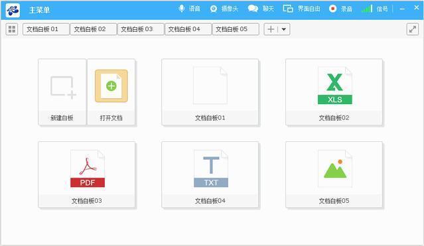
Task: Minimize the window
Action: [x=402, y=9]
